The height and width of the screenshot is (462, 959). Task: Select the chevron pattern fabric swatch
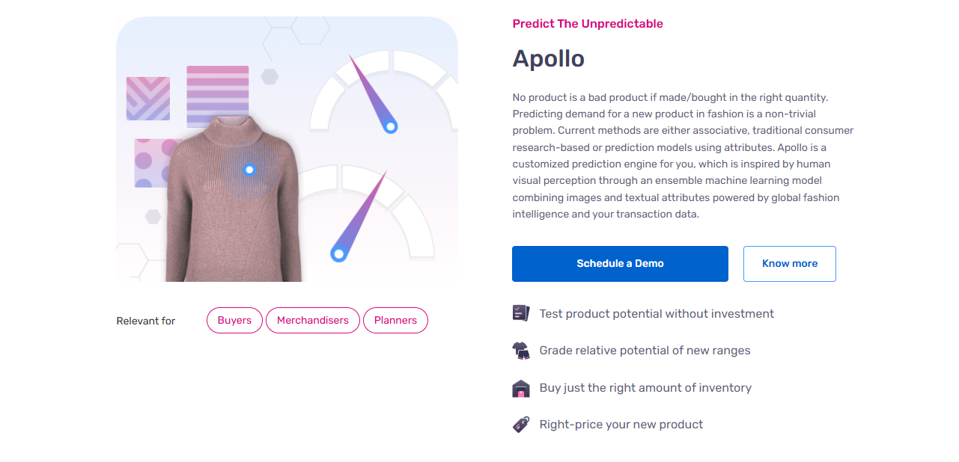point(148,99)
